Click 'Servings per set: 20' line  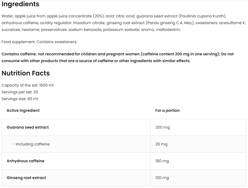(x=20, y=92)
